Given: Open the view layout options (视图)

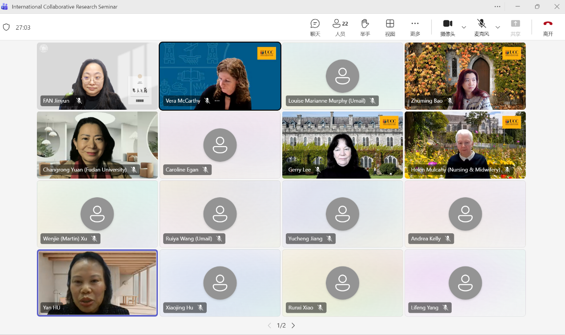Looking at the screenshot, I should (x=390, y=28).
